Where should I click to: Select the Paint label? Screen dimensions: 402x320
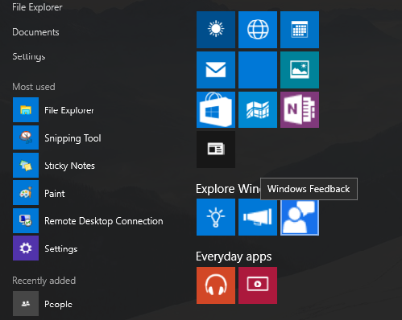(55, 194)
